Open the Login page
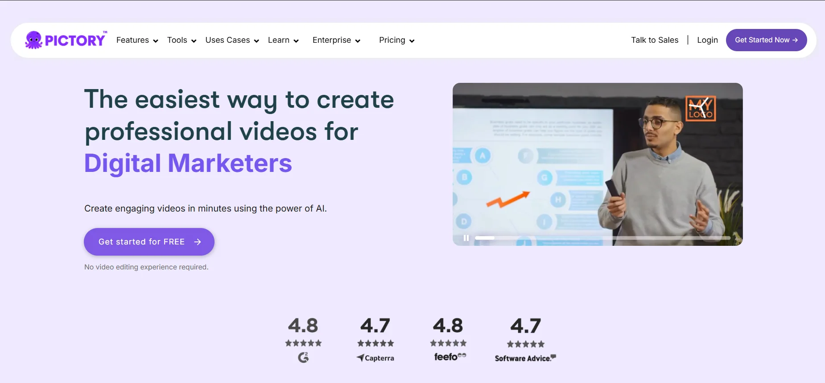The image size is (825, 383). pos(707,40)
